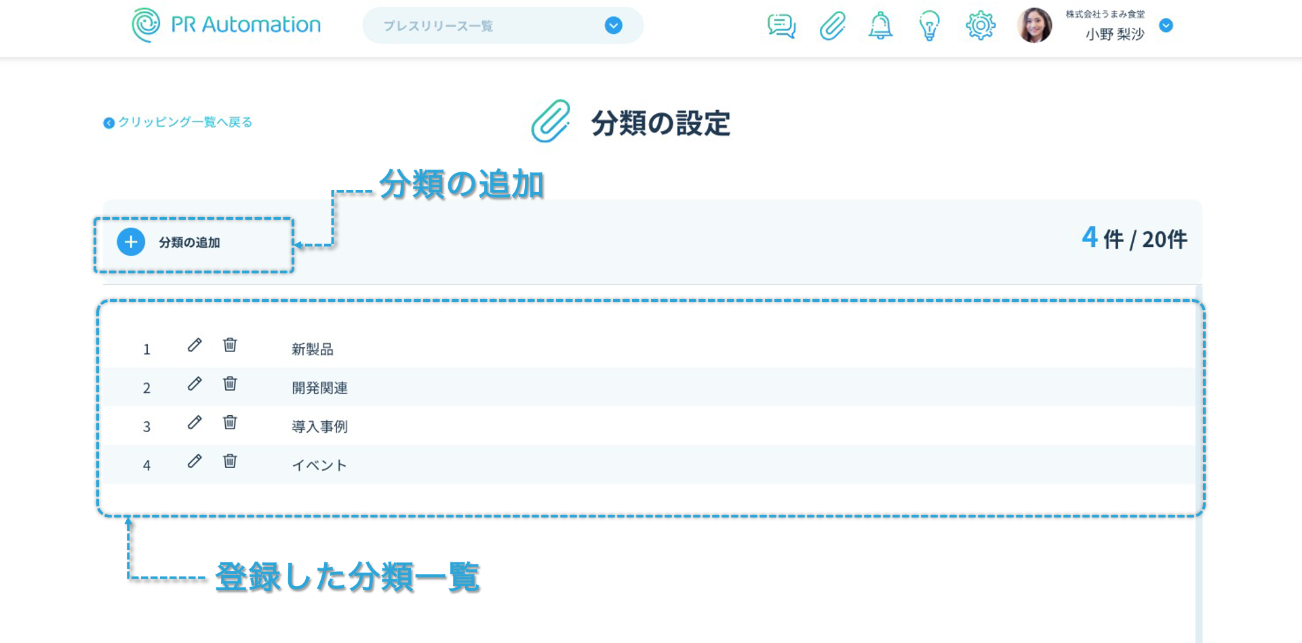Click the PR Automation logo

[226, 25]
